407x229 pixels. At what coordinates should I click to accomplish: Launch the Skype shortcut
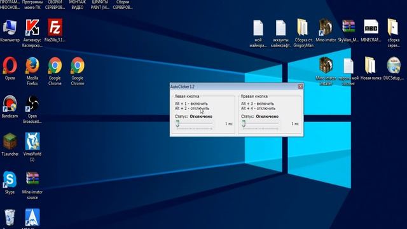coord(10,179)
